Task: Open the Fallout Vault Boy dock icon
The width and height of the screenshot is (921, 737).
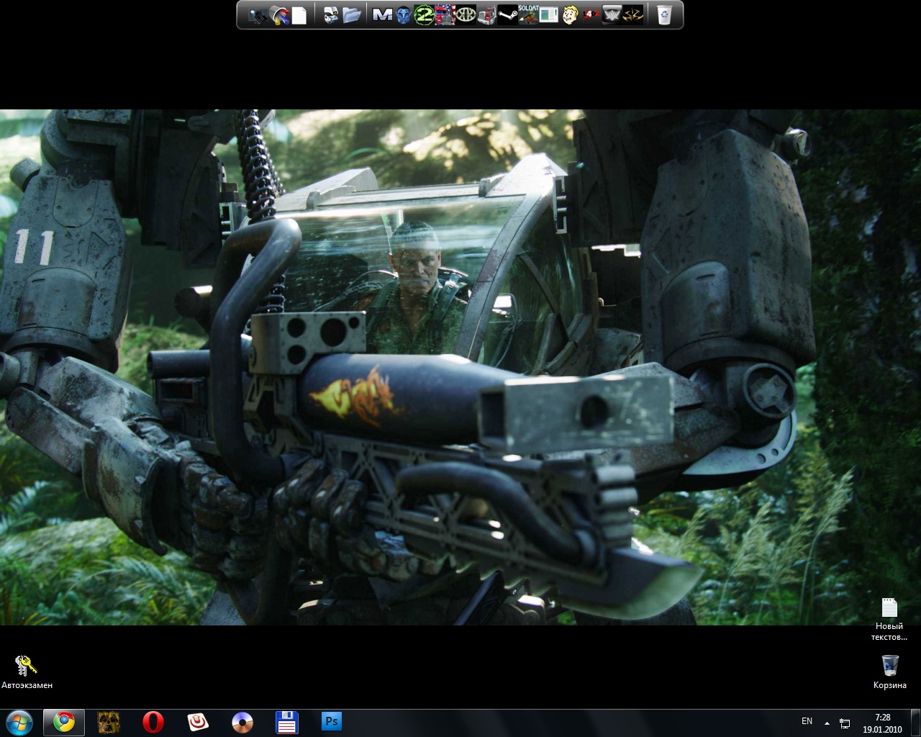Action: tap(570, 14)
